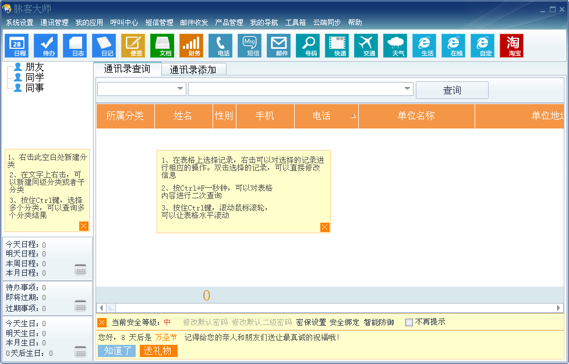The height and width of the screenshot is (364, 569).
Task: Open the 待办 to-do toolbar icon
Action: pyautogui.click(x=46, y=45)
